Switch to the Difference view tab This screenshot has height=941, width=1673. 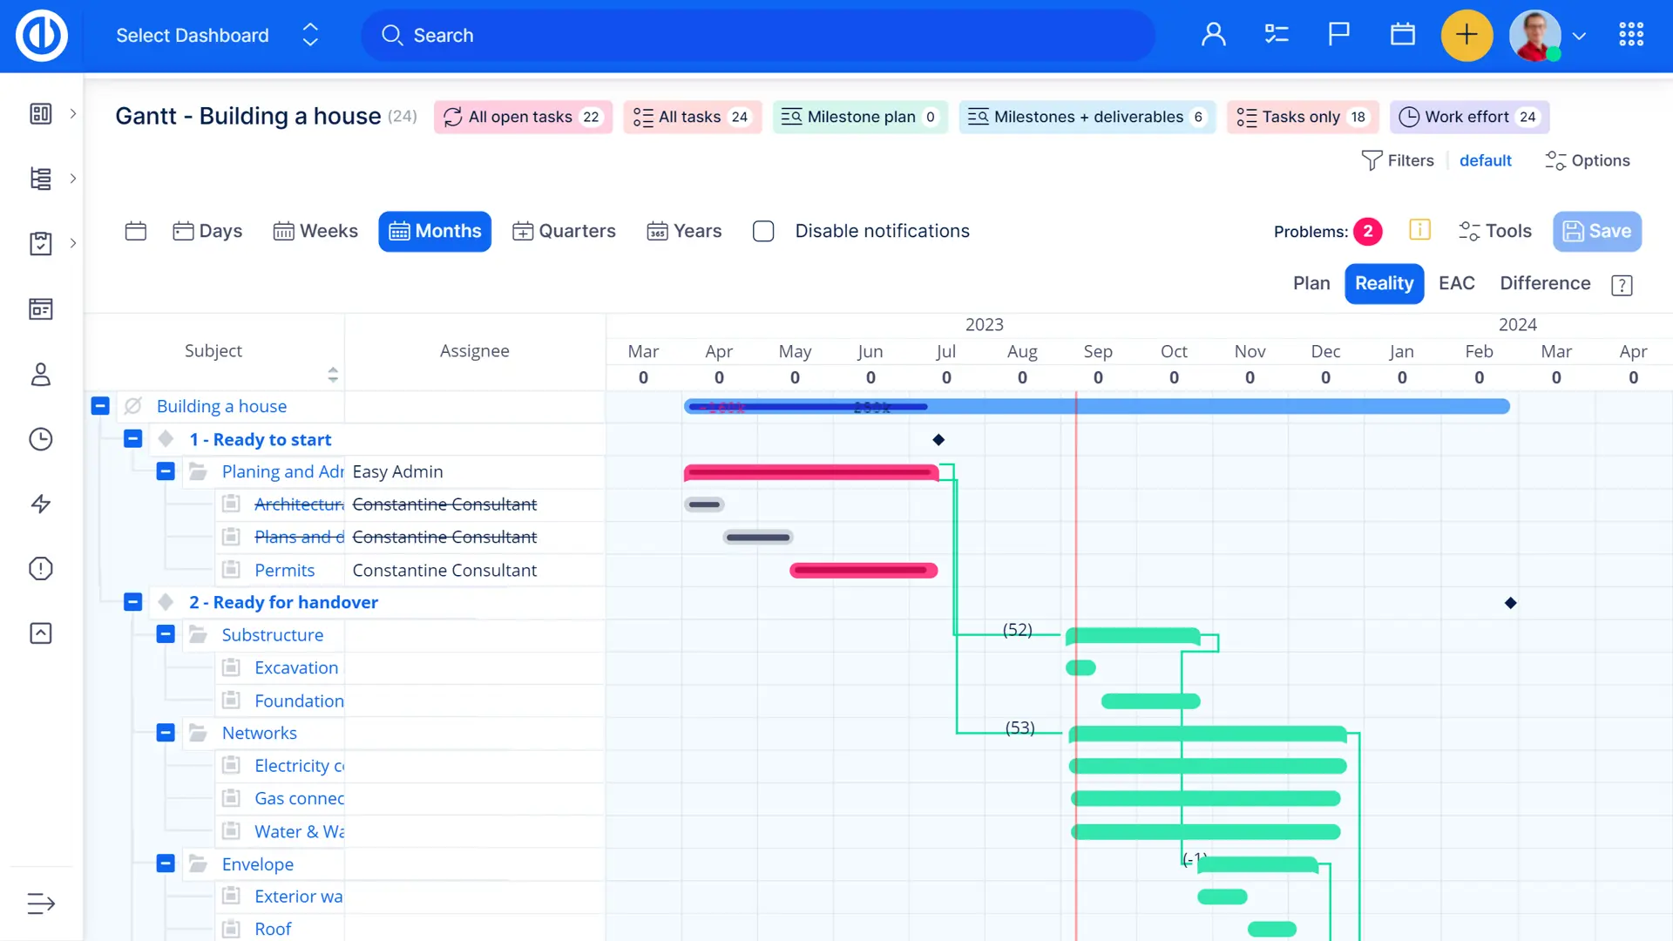(1545, 283)
